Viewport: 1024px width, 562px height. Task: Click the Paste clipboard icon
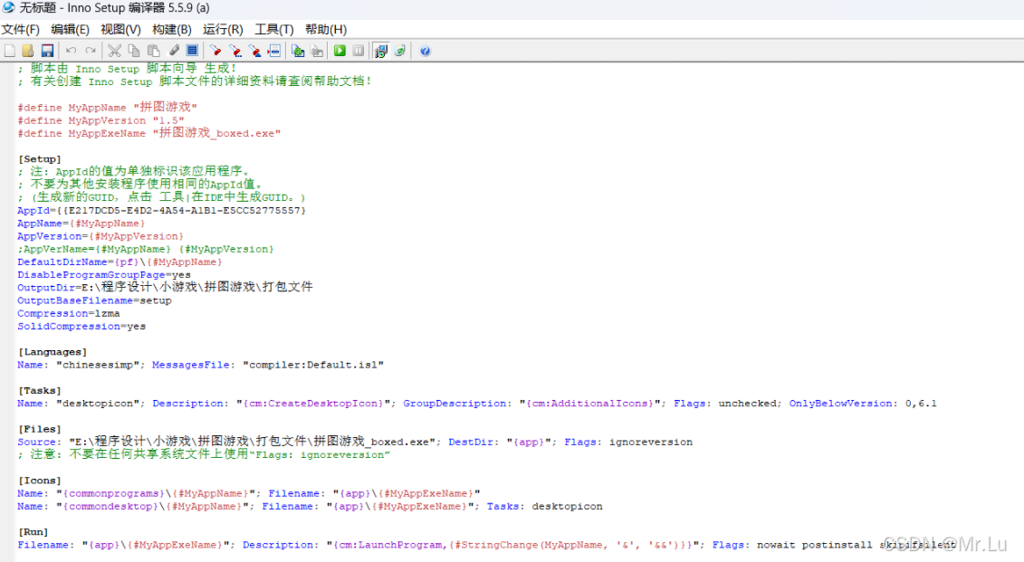coord(154,51)
